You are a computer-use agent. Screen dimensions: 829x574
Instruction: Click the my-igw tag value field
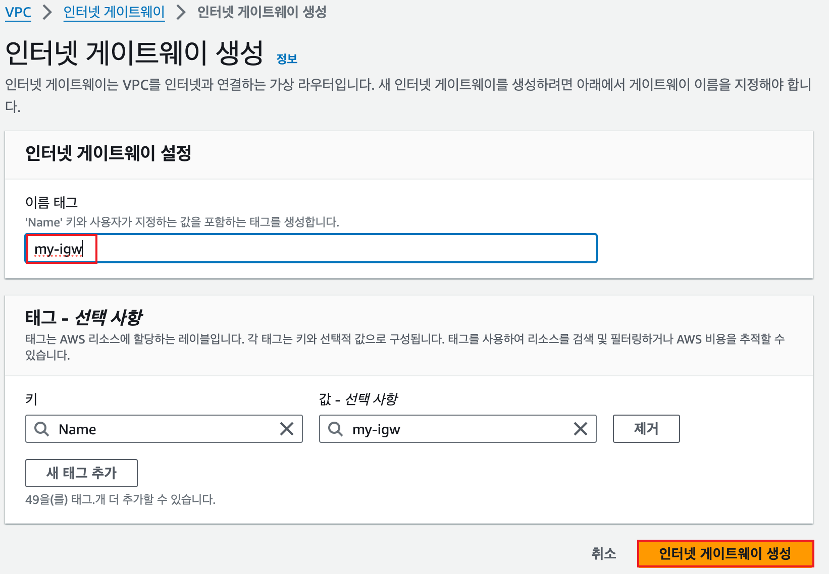click(458, 429)
